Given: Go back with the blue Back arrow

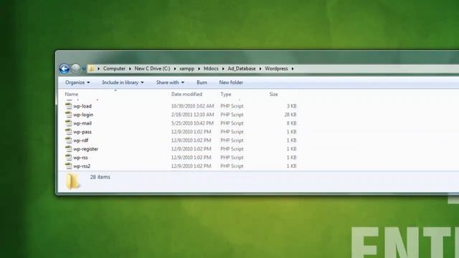Looking at the screenshot, I should (64, 69).
